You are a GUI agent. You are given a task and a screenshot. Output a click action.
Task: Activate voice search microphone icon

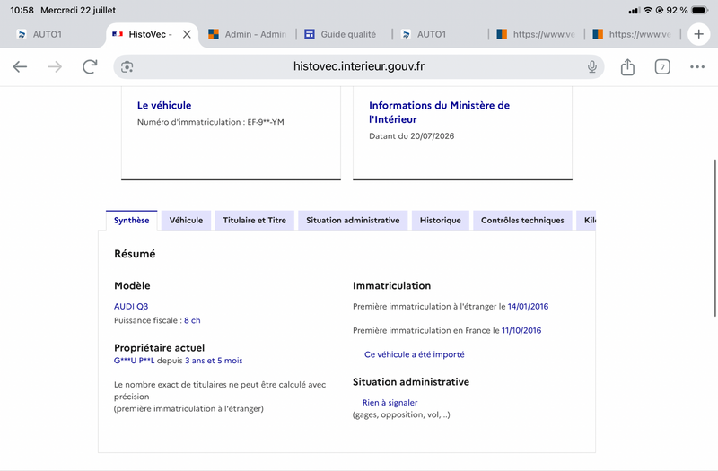592,66
